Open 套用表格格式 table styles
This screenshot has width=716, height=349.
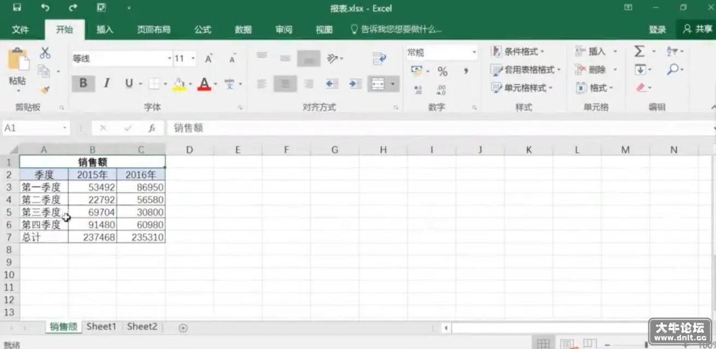coord(526,69)
